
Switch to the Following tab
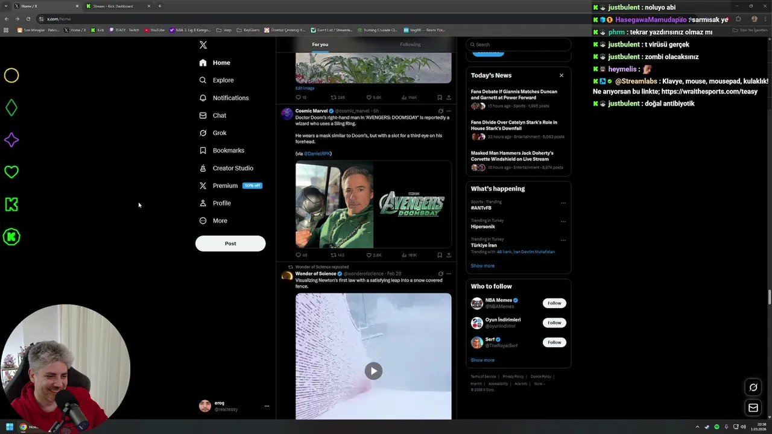coord(410,45)
